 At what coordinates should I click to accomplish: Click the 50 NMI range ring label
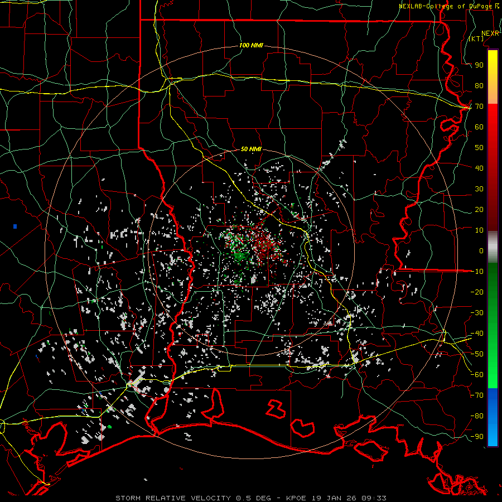pyautogui.click(x=251, y=149)
